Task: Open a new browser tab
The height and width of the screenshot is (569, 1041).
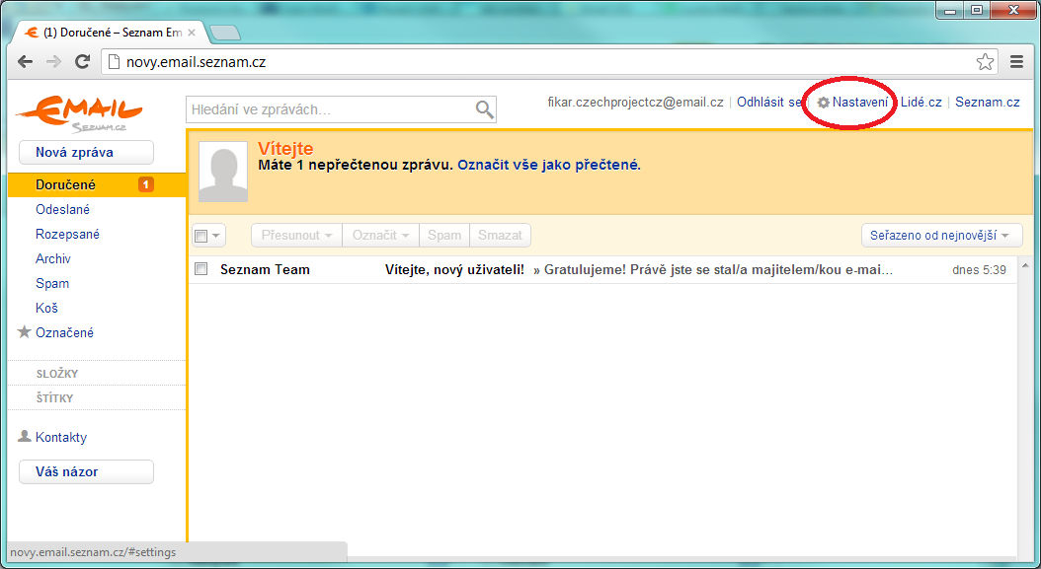Action: pos(224,32)
